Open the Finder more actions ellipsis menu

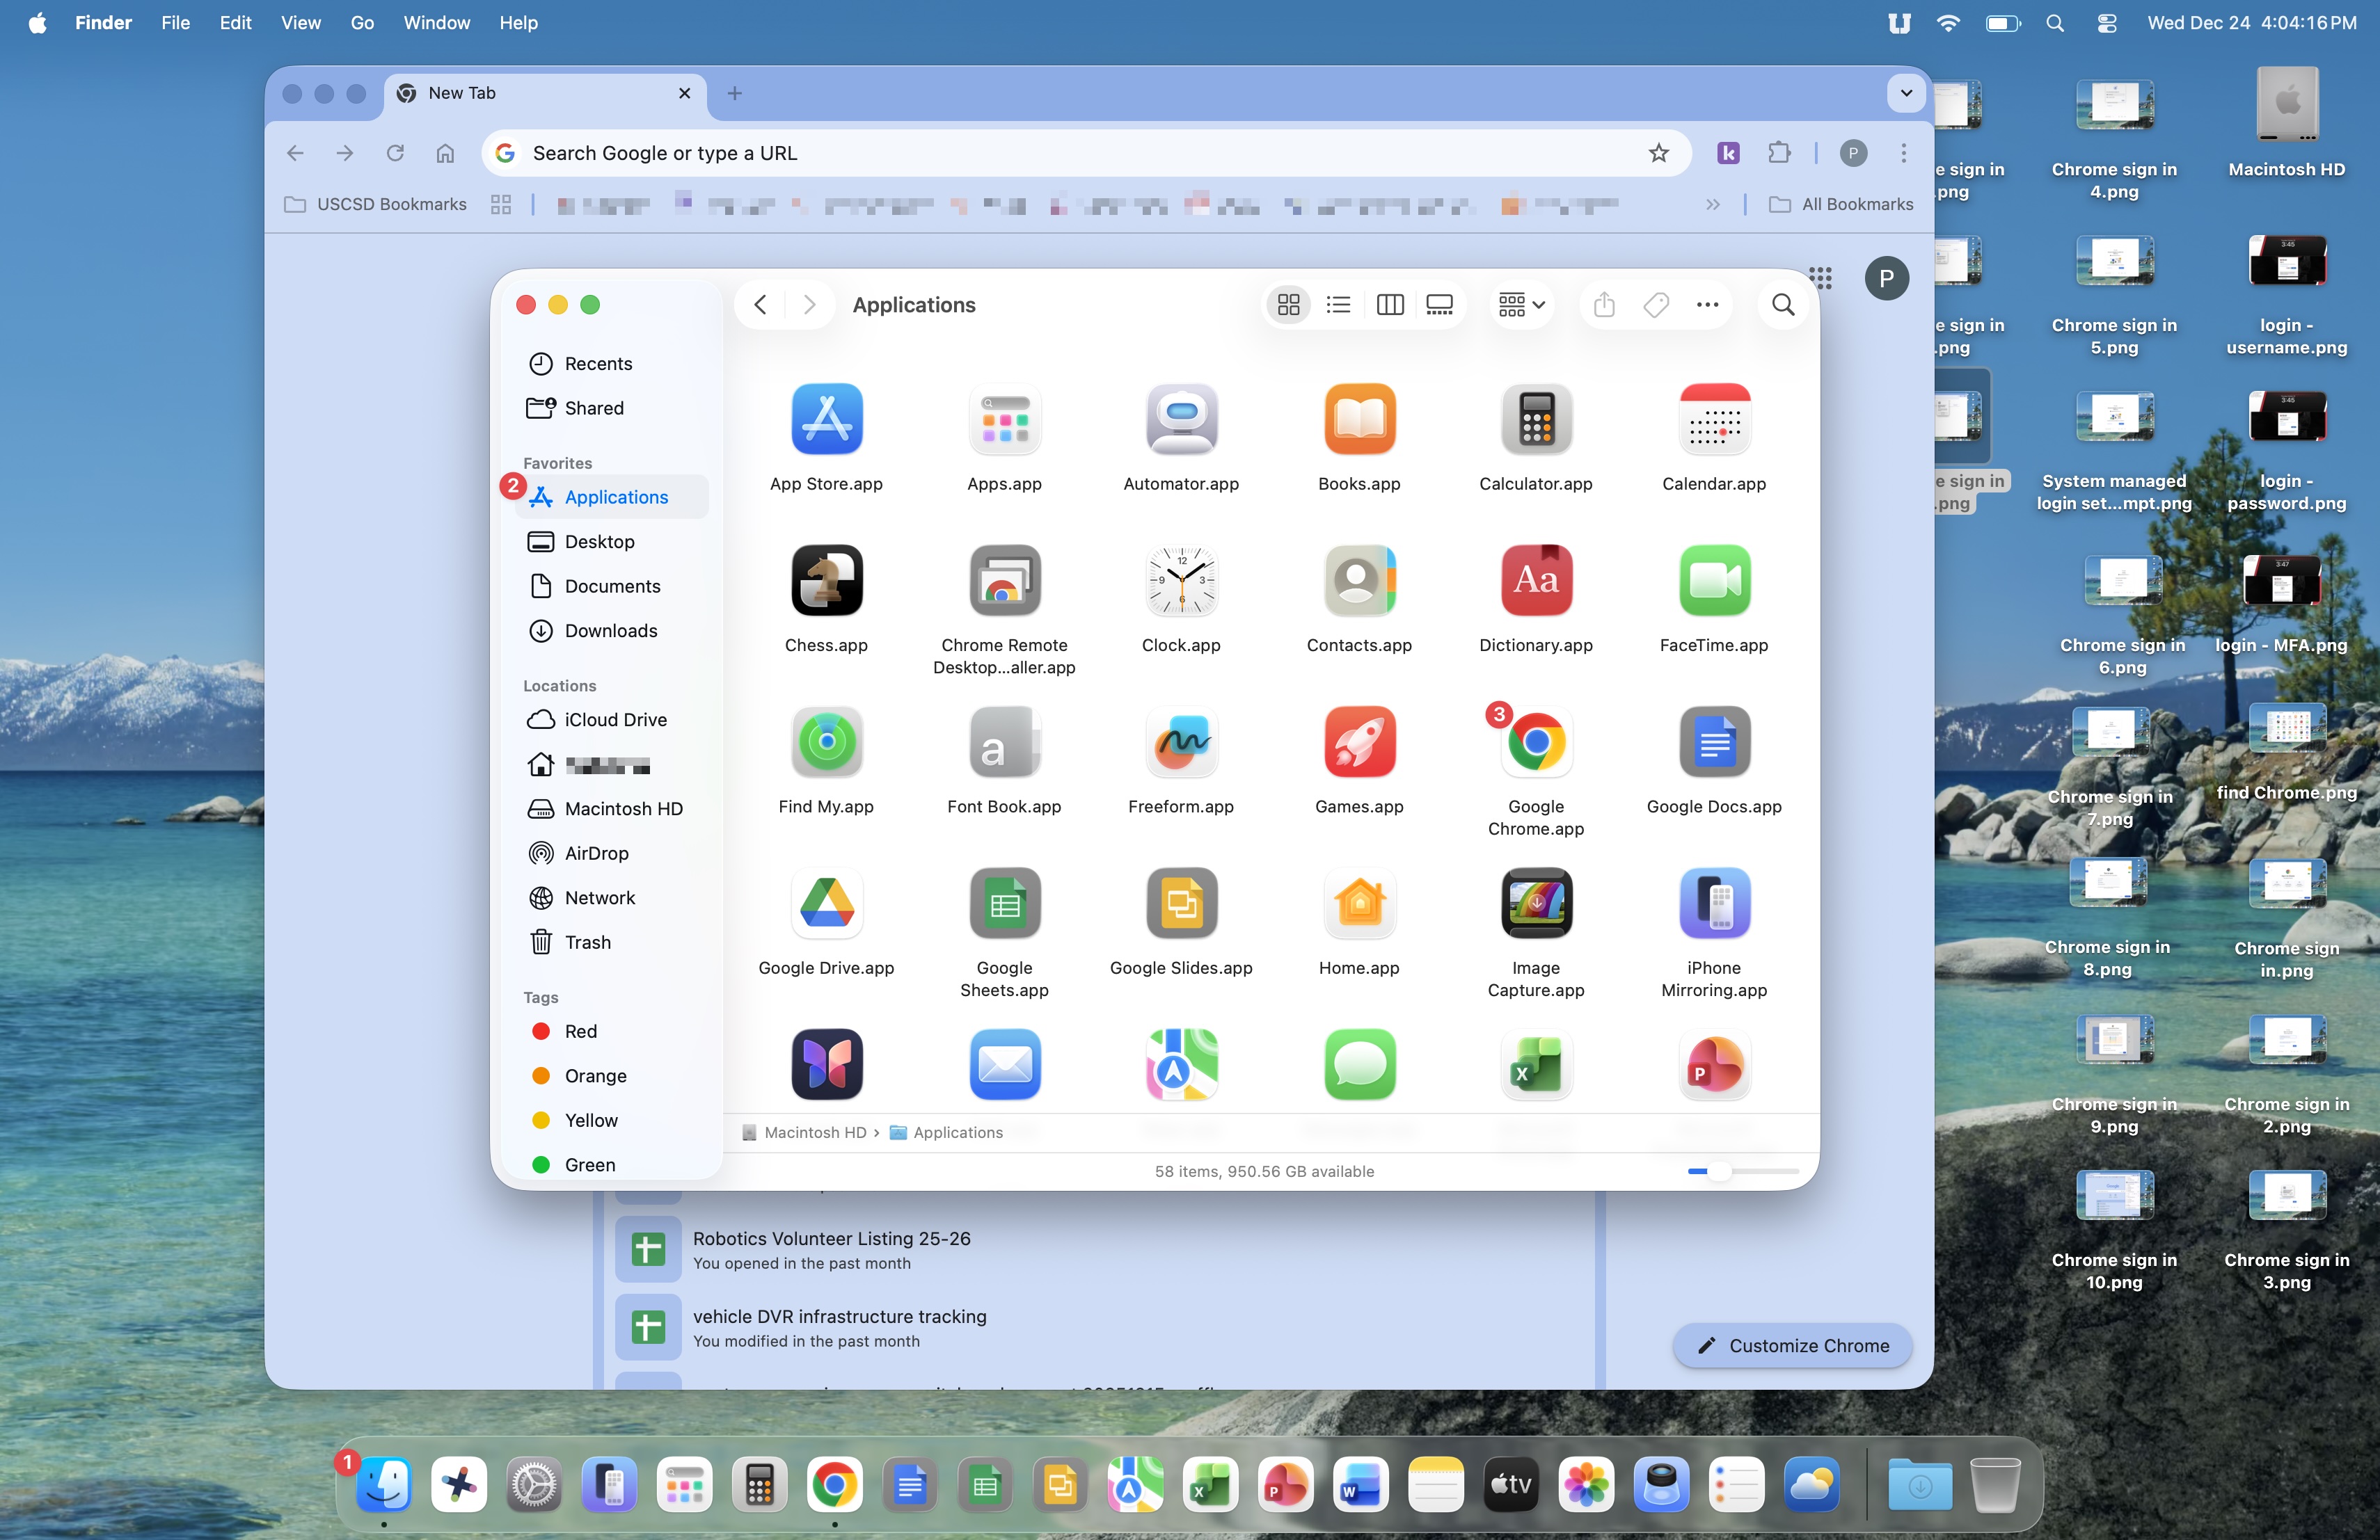(1707, 305)
